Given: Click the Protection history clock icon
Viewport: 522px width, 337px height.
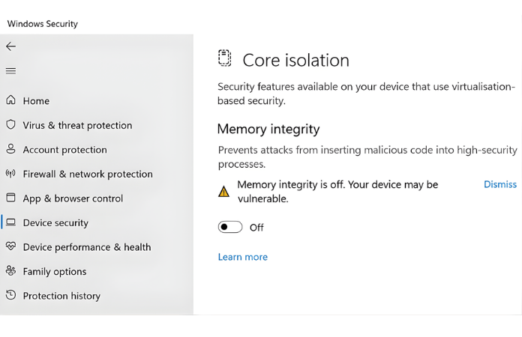Looking at the screenshot, I should pos(10,296).
